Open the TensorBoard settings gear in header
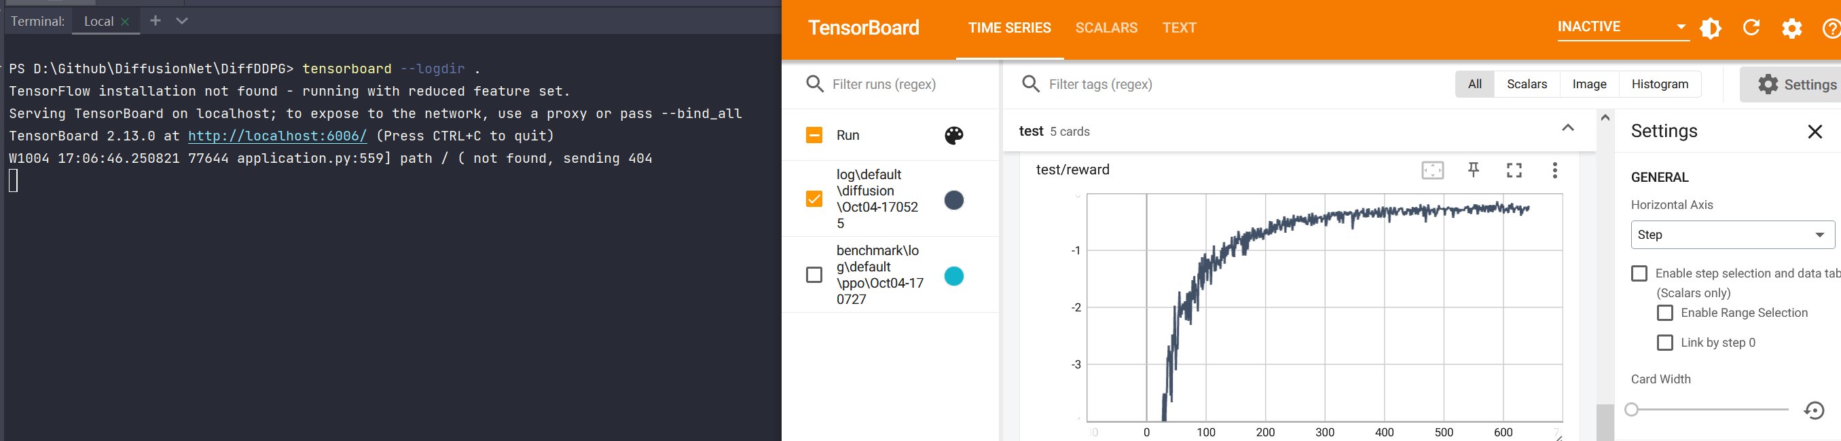The width and height of the screenshot is (1841, 441). [x=1791, y=28]
